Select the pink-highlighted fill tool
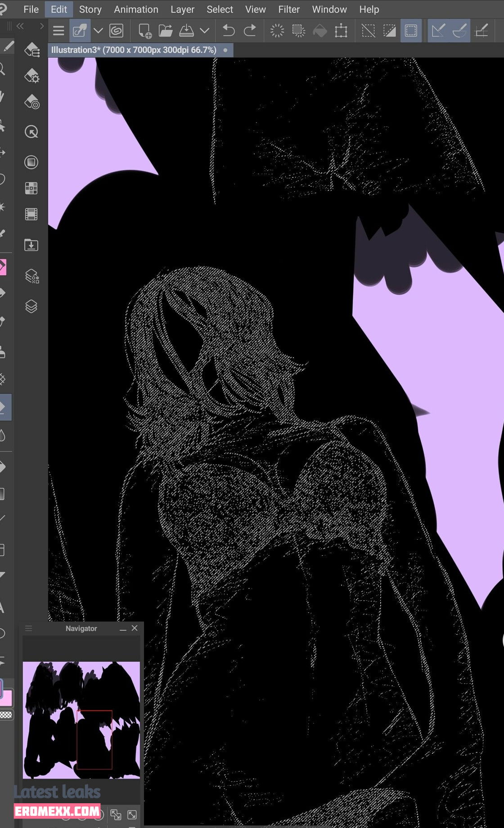The width and height of the screenshot is (504, 828). [4, 267]
